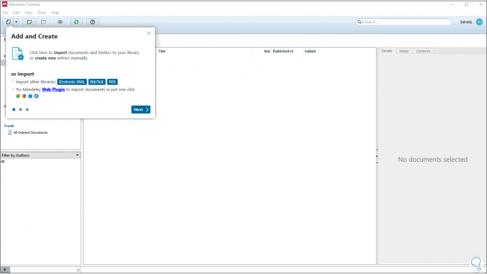The height and width of the screenshot is (274, 487).
Task: Click the Mendeley logo in title bar
Action: coord(5,5)
